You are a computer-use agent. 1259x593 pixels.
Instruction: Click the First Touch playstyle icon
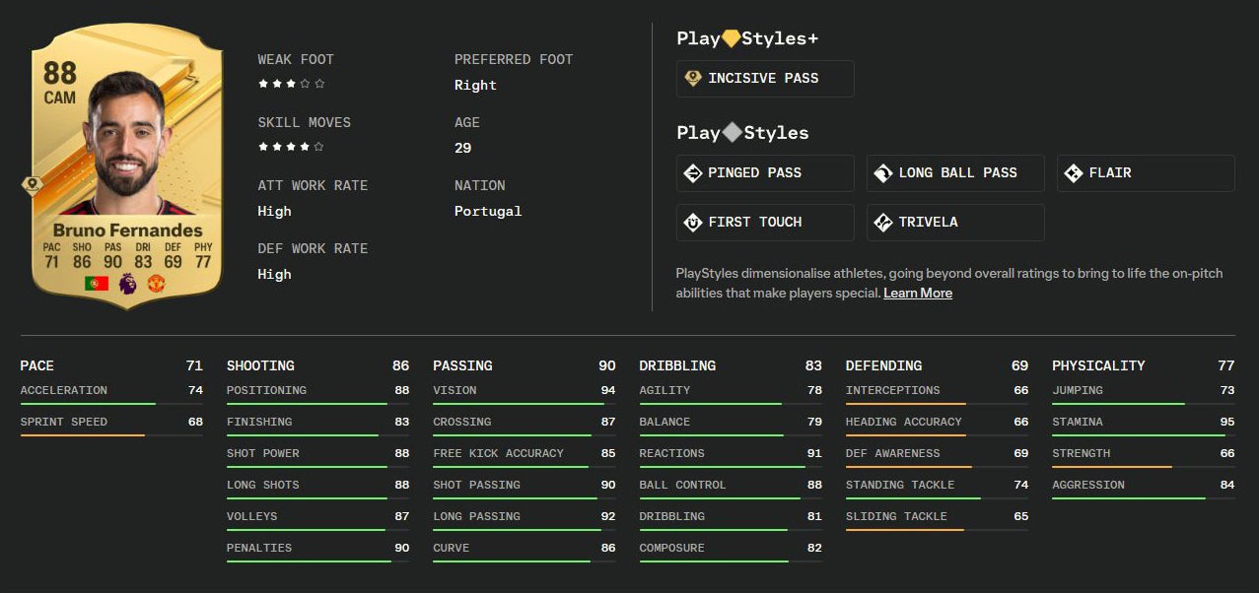tap(693, 222)
